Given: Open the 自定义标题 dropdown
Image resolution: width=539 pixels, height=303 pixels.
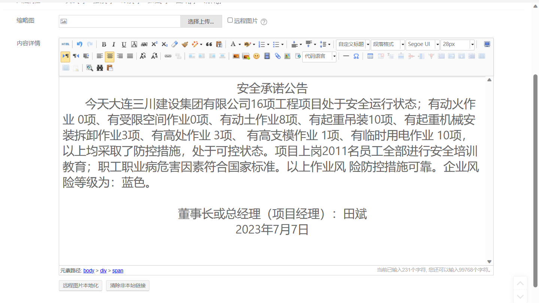Looking at the screenshot, I should tap(353, 44).
